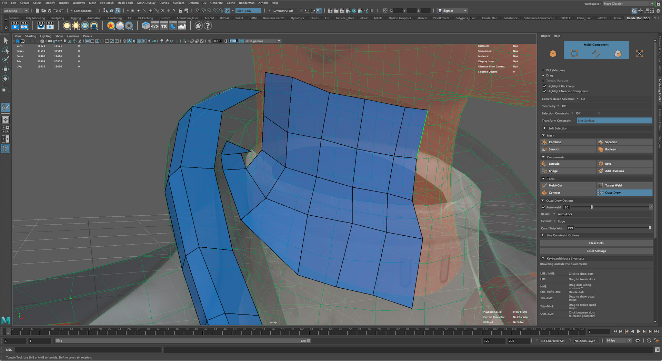Select the Pick/Marquee radio button

544,70
